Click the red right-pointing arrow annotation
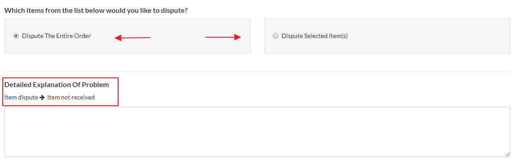The height and width of the screenshot is (160, 521). tap(223, 37)
